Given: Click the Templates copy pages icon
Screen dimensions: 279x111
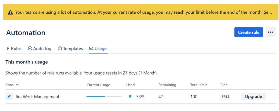Looking at the screenshot, I should [60, 48].
